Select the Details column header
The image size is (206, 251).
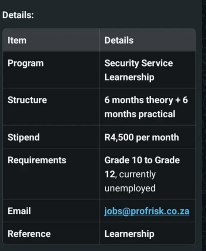point(119,40)
